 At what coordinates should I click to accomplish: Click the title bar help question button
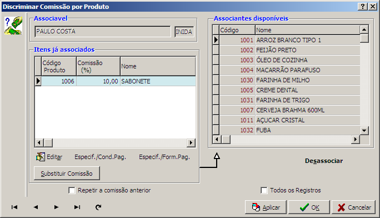pyautogui.click(x=363, y=7)
